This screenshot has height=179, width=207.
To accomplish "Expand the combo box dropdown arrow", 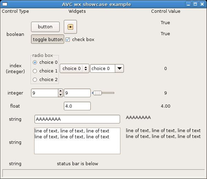I will (119, 69).
